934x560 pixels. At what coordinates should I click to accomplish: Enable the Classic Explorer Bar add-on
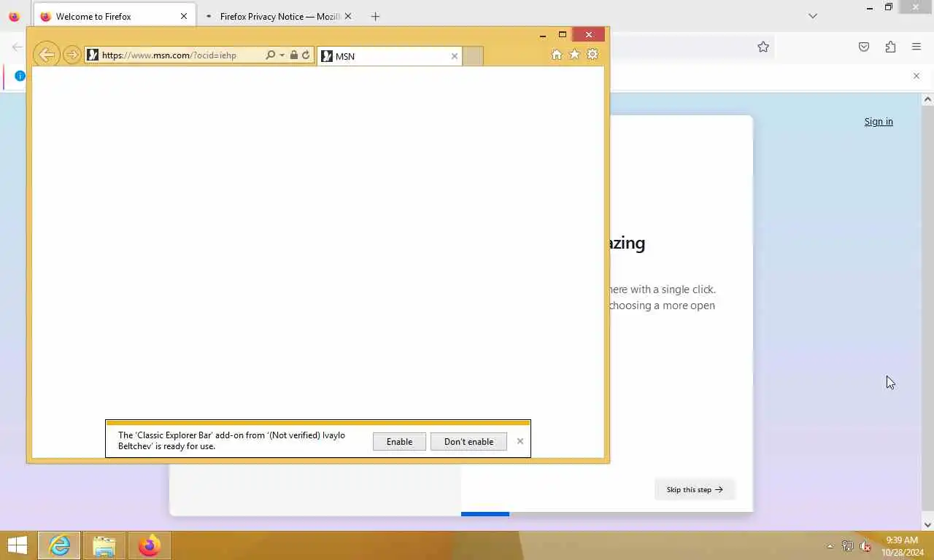click(399, 441)
